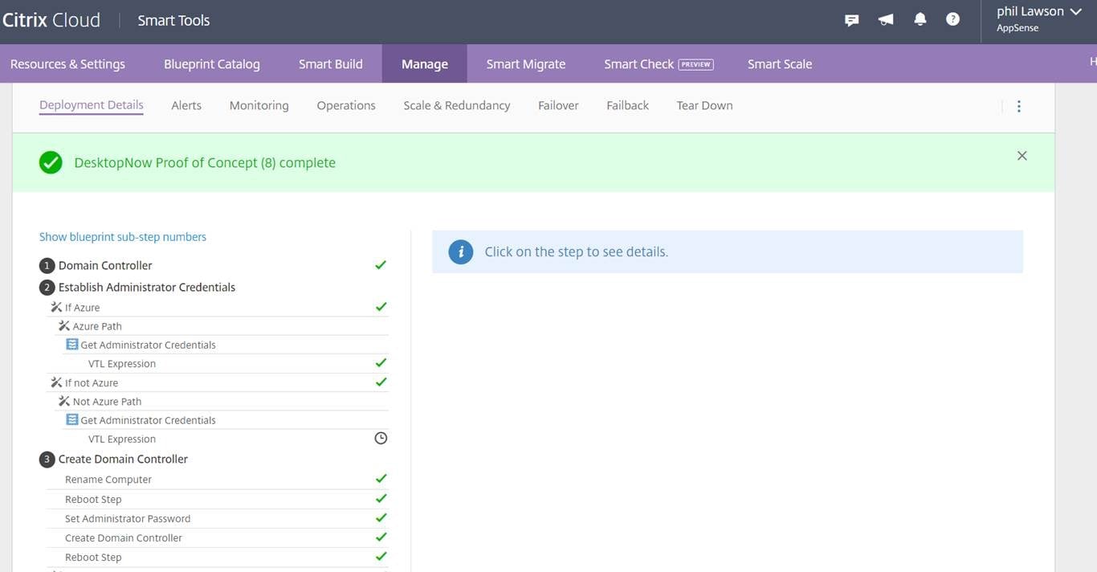
Task: Click the Azure Path step row
Action: click(x=222, y=326)
